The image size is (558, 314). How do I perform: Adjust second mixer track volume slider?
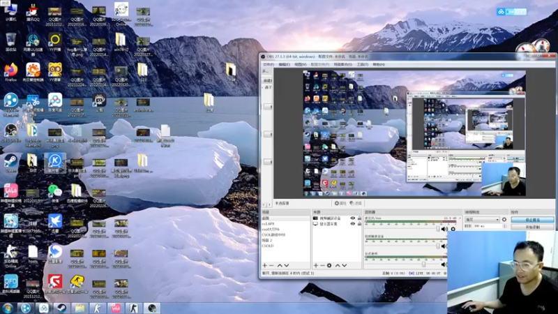click(438, 246)
